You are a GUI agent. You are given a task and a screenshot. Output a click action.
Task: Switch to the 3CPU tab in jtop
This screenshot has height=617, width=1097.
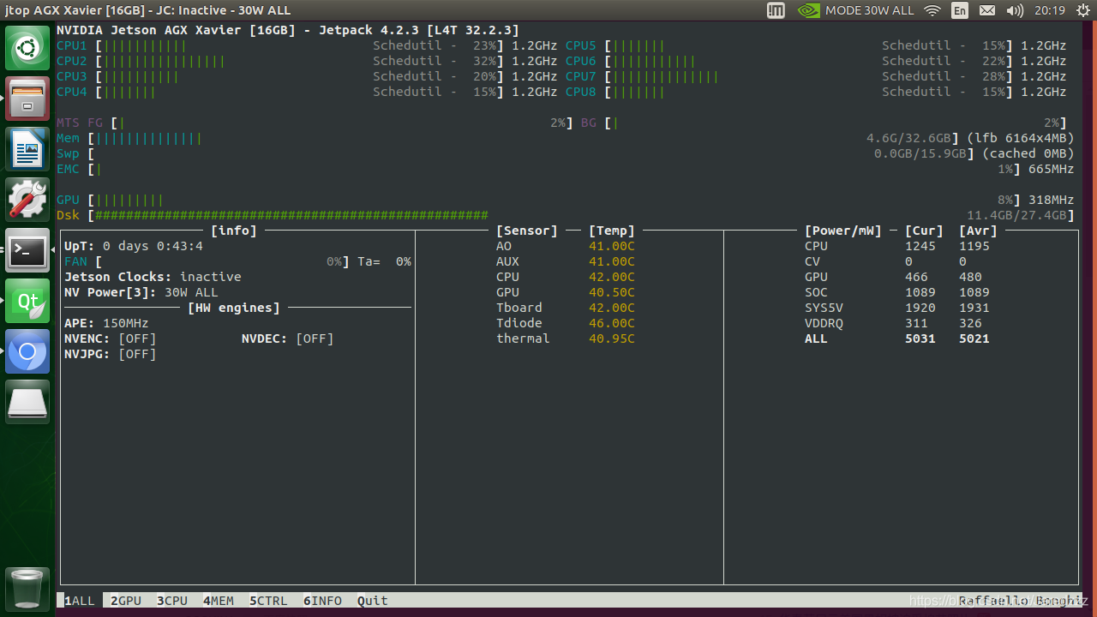point(172,601)
